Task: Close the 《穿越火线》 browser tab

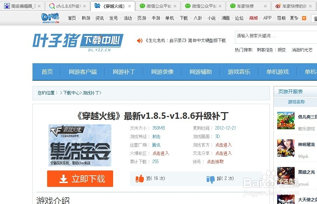Action: click(130, 6)
